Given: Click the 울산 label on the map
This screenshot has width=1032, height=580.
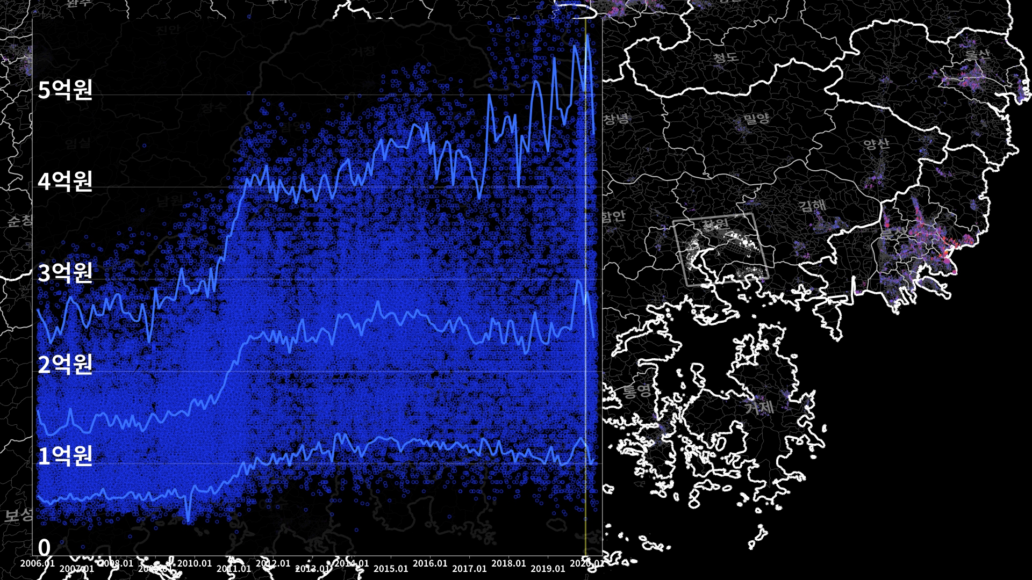Looking at the screenshot, I should pos(977,54).
